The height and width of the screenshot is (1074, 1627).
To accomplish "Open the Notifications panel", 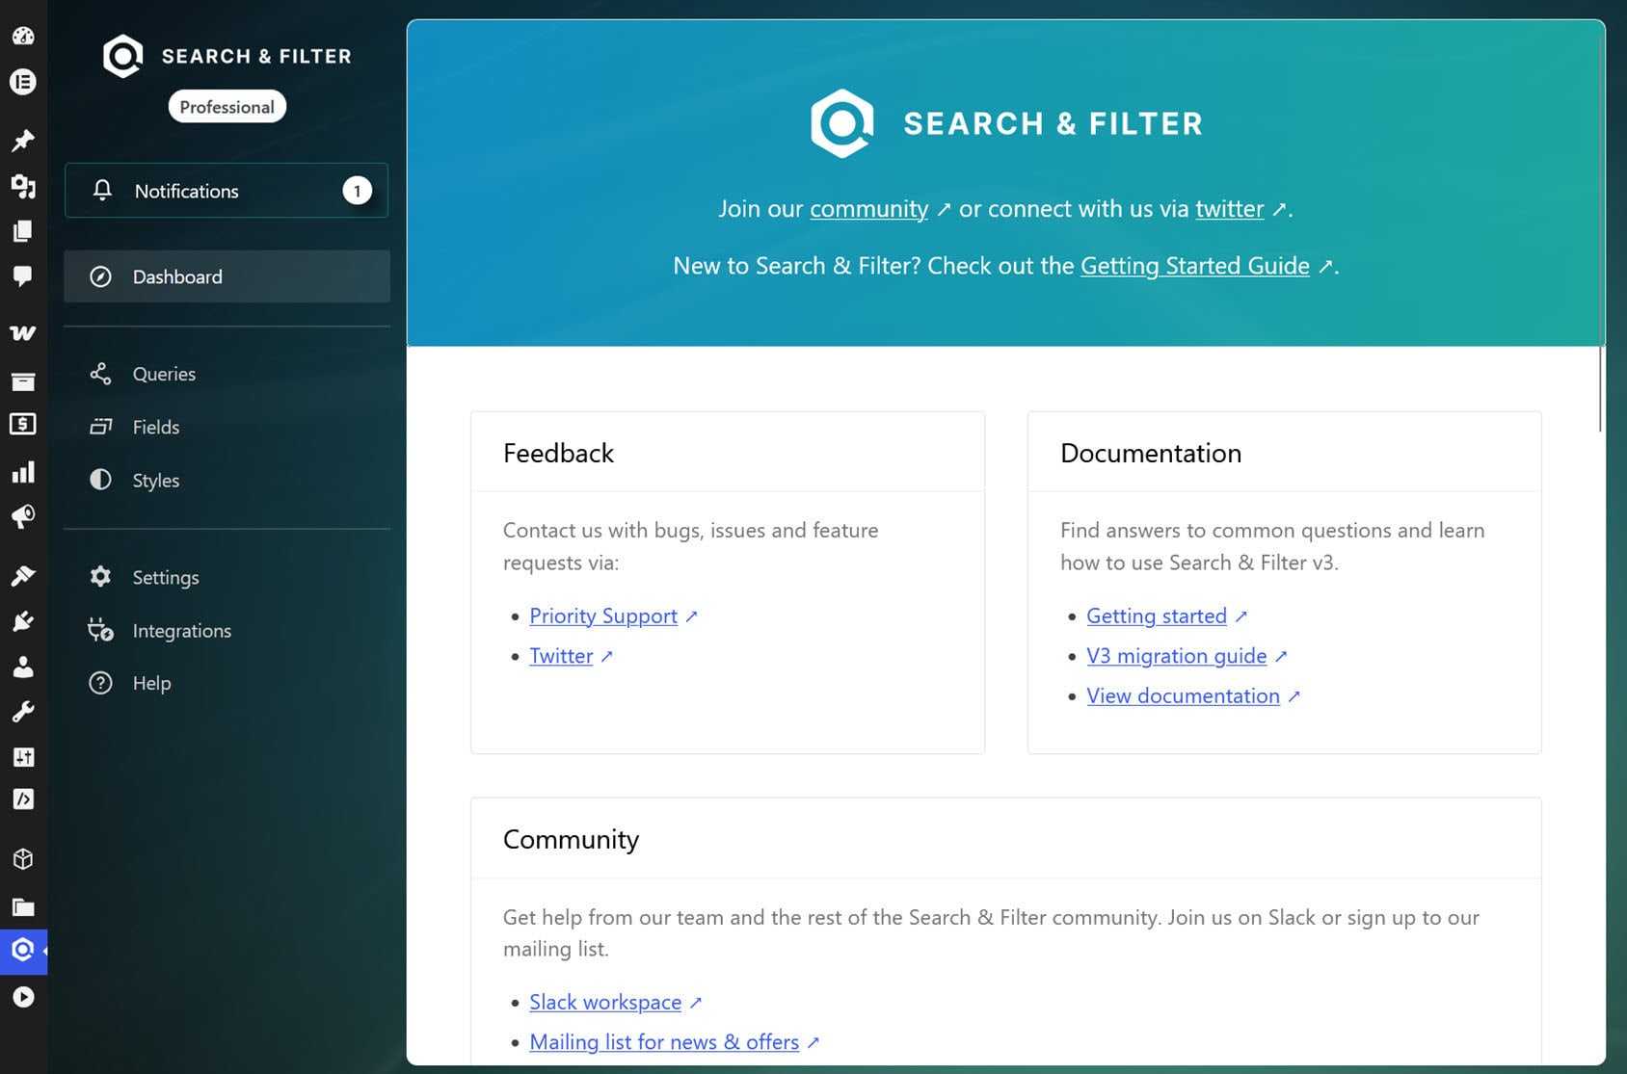I will coord(227,191).
